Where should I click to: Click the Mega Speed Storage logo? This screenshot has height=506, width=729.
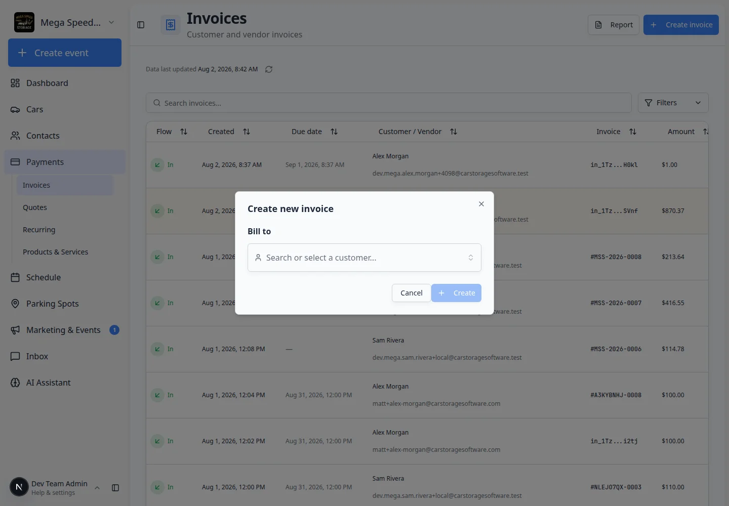(x=24, y=22)
